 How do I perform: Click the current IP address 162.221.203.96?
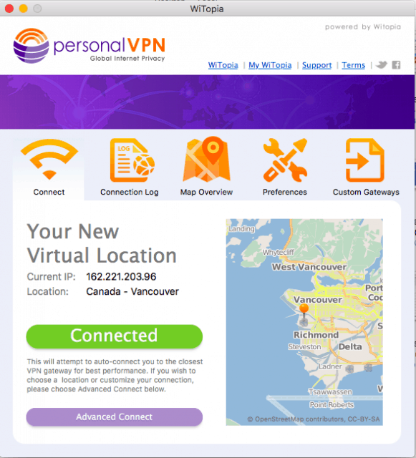point(121,277)
